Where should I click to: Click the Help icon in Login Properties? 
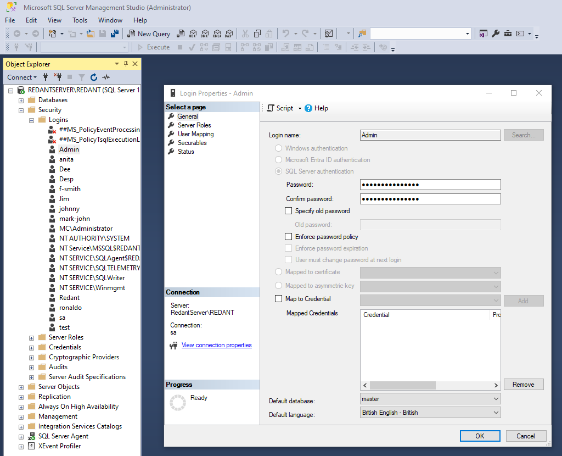(308, 108)
